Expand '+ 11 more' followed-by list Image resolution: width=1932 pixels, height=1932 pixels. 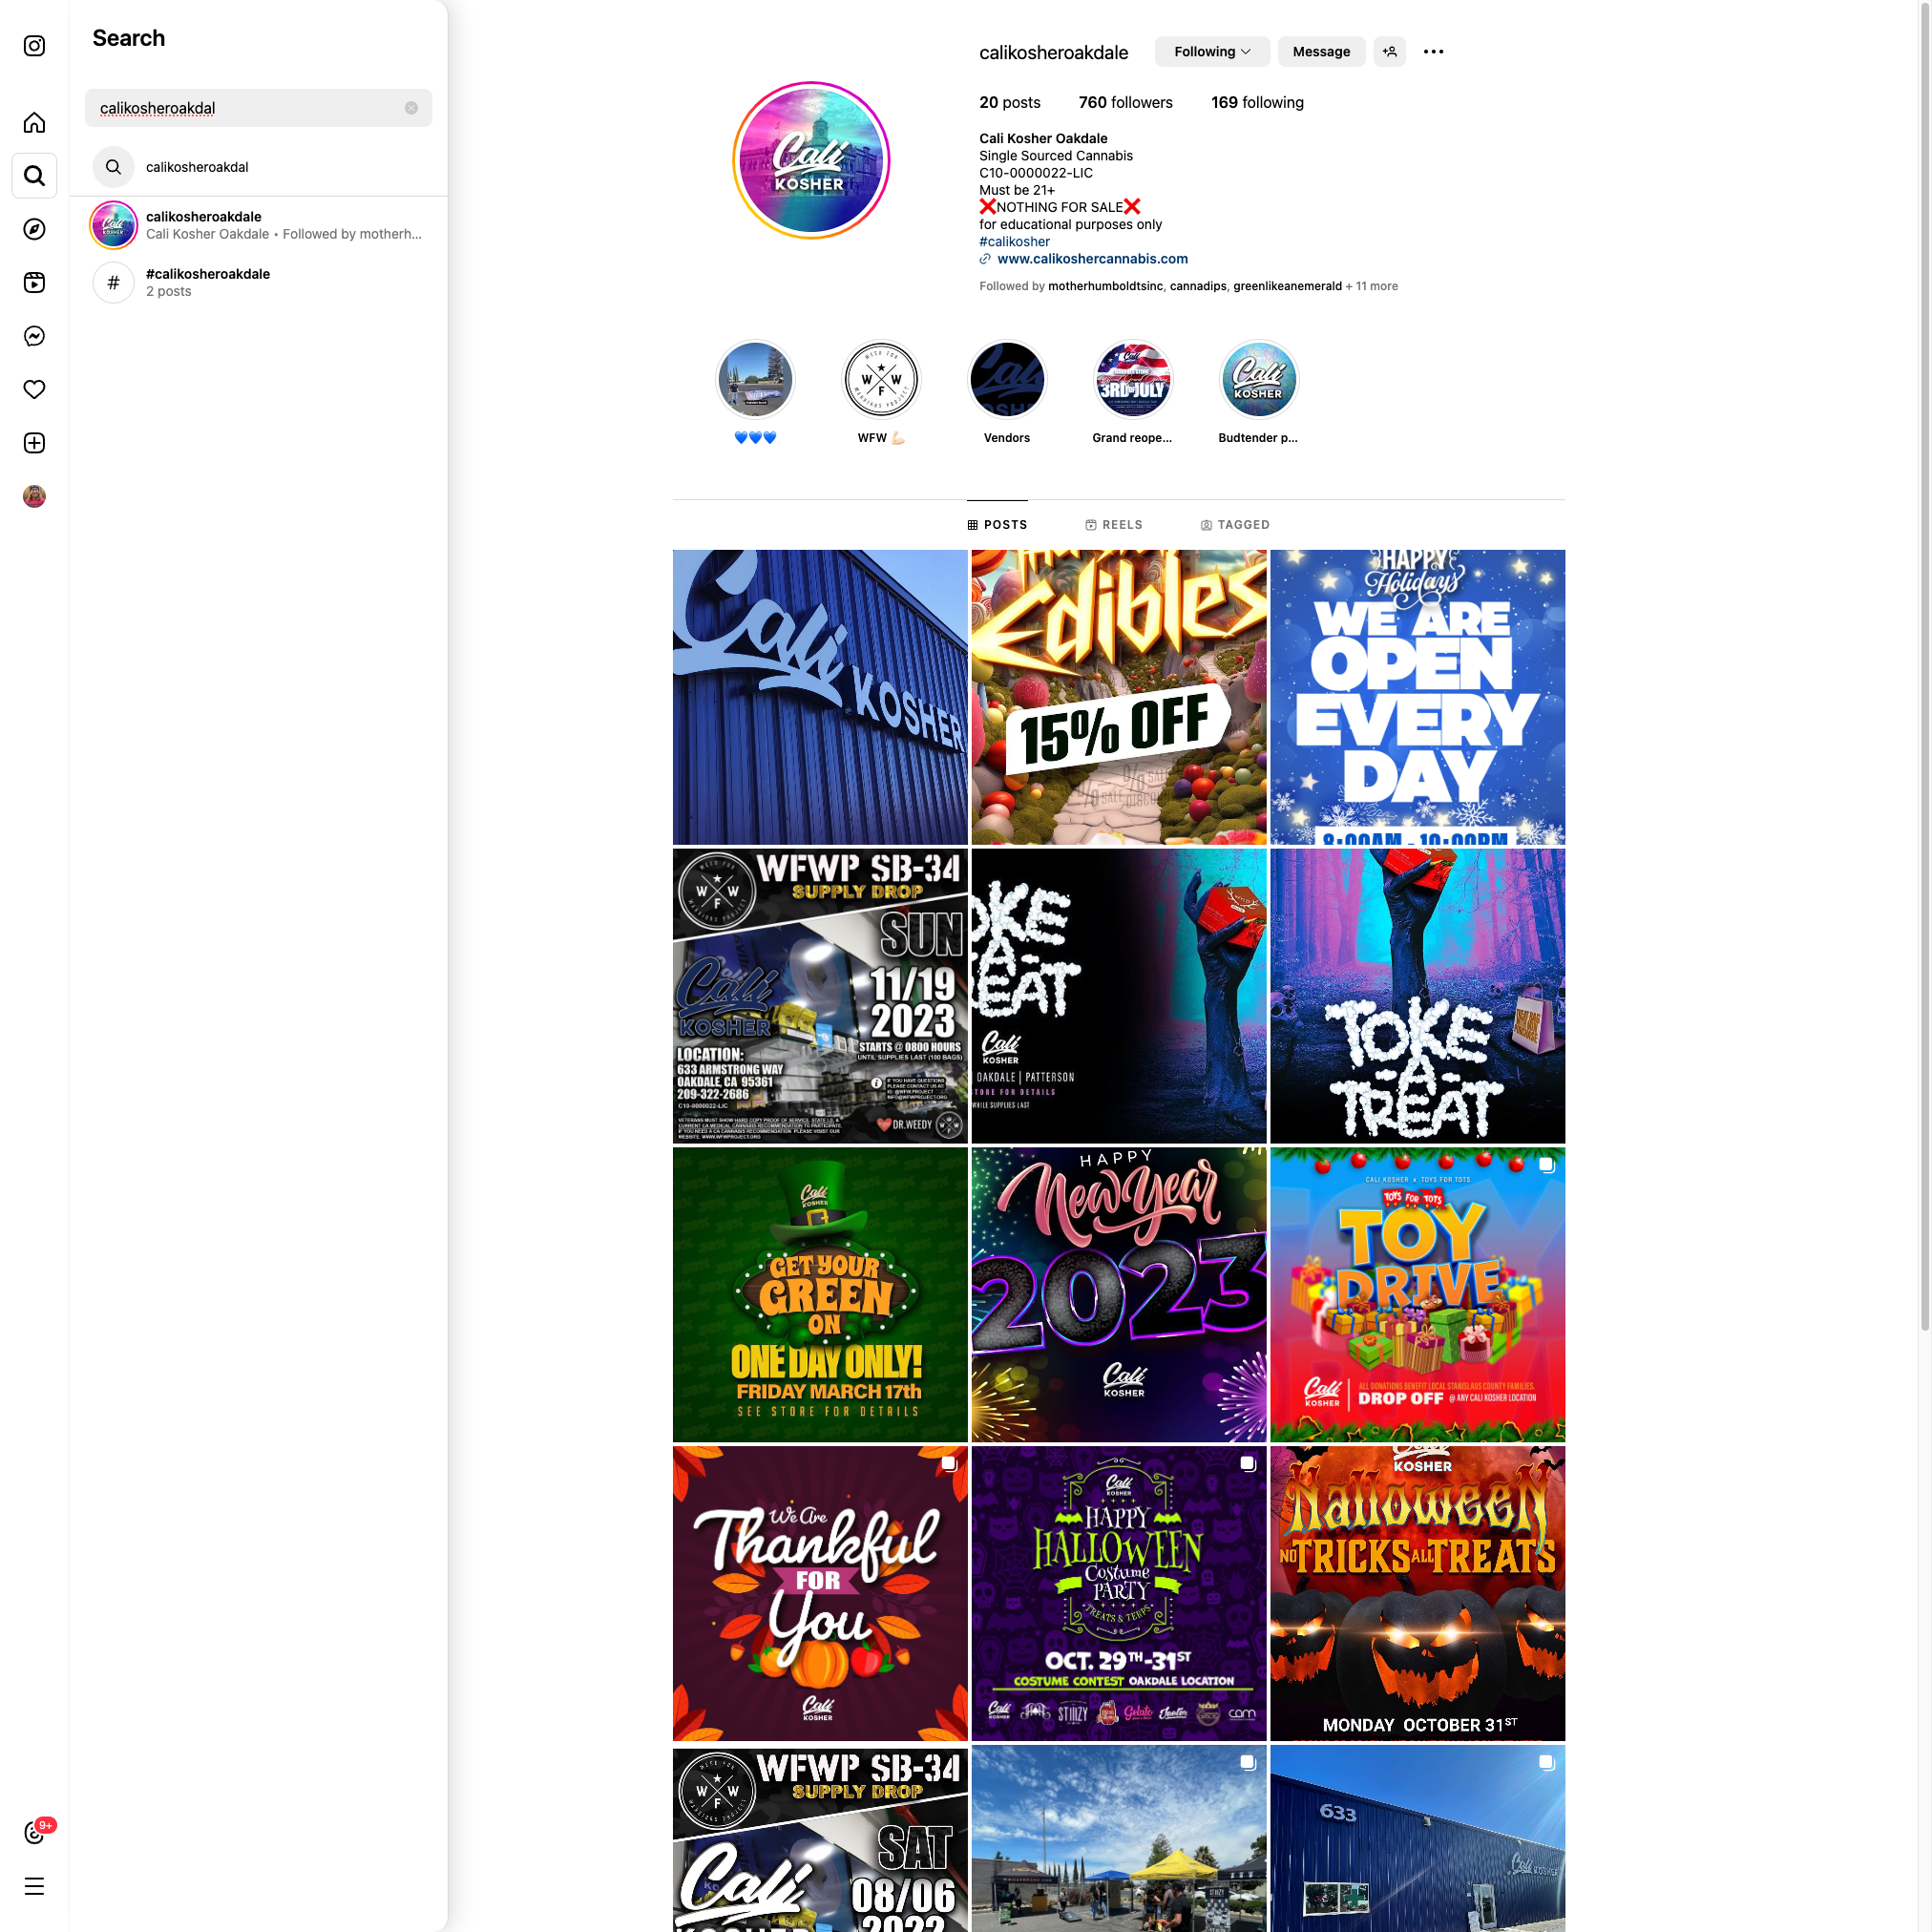(x=1371, y=286)
